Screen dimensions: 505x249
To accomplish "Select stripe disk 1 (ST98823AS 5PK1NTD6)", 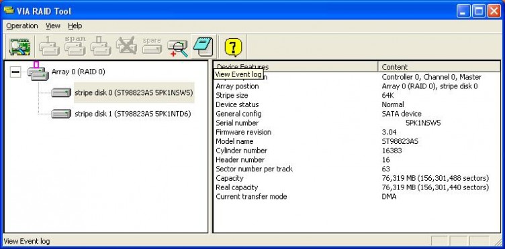I will pos(133,114).
